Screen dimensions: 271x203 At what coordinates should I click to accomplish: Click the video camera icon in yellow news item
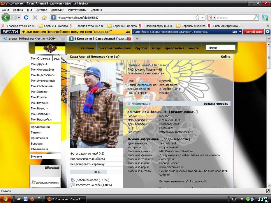click(128, 32)
